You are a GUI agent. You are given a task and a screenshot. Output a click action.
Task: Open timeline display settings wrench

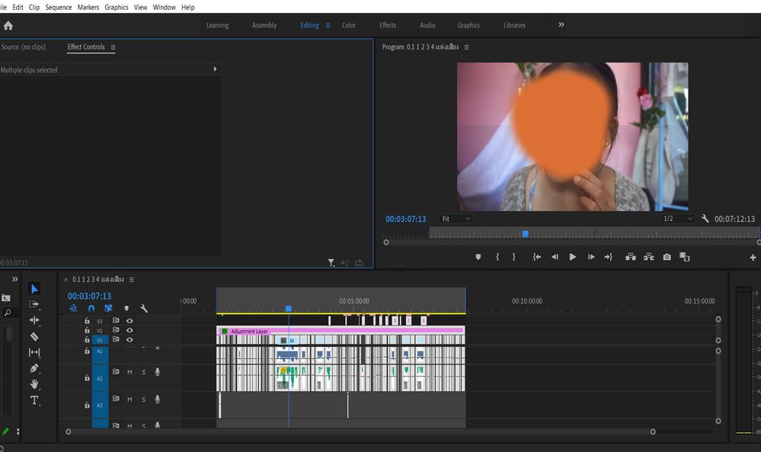pos(144,309)
